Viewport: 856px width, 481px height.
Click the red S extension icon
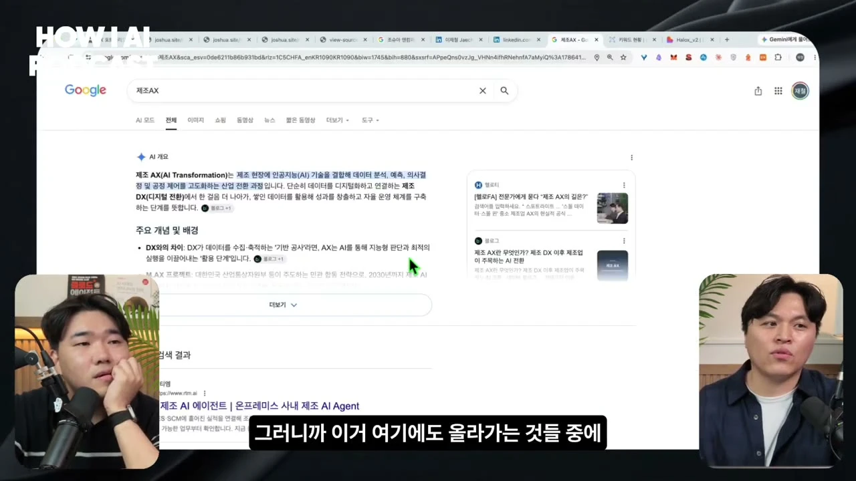pyautogui.click(x=689, y=57)
